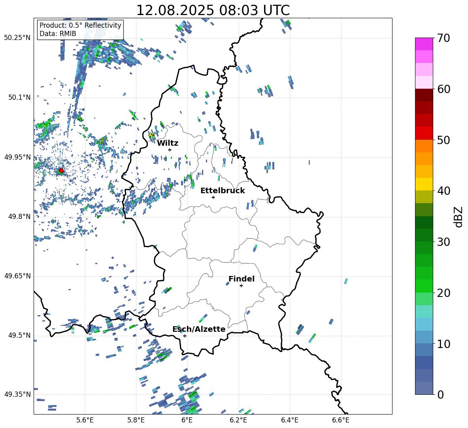Click the dark green 30 dBZ color band
The height and width of the screenshot is (428, 468).
tap(424, 235)
